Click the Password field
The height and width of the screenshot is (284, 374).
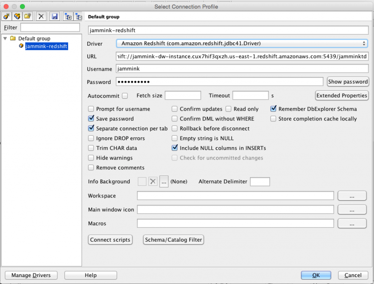click(220, 81)
